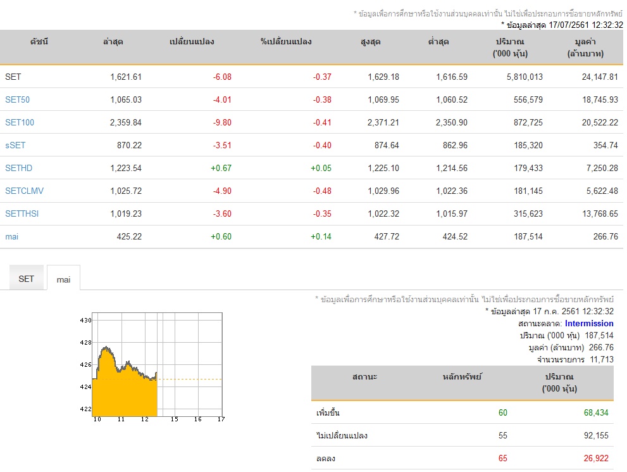Viewport: 627px width, 472px height.
Task: Click the SETCLMV index link
Action: [x=25, y=191]
